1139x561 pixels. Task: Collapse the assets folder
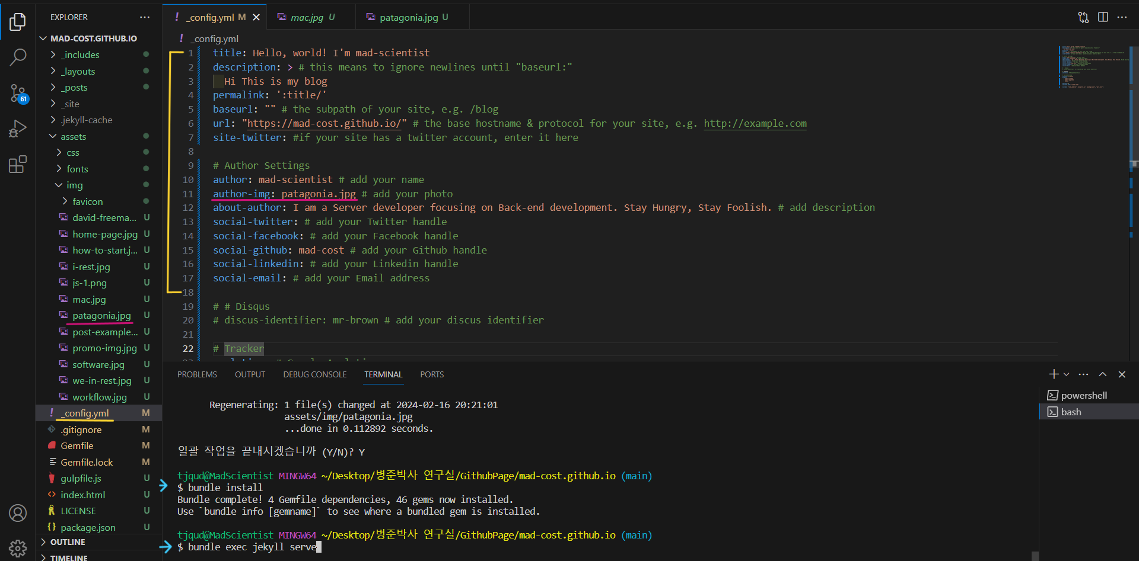click(73, 137)
